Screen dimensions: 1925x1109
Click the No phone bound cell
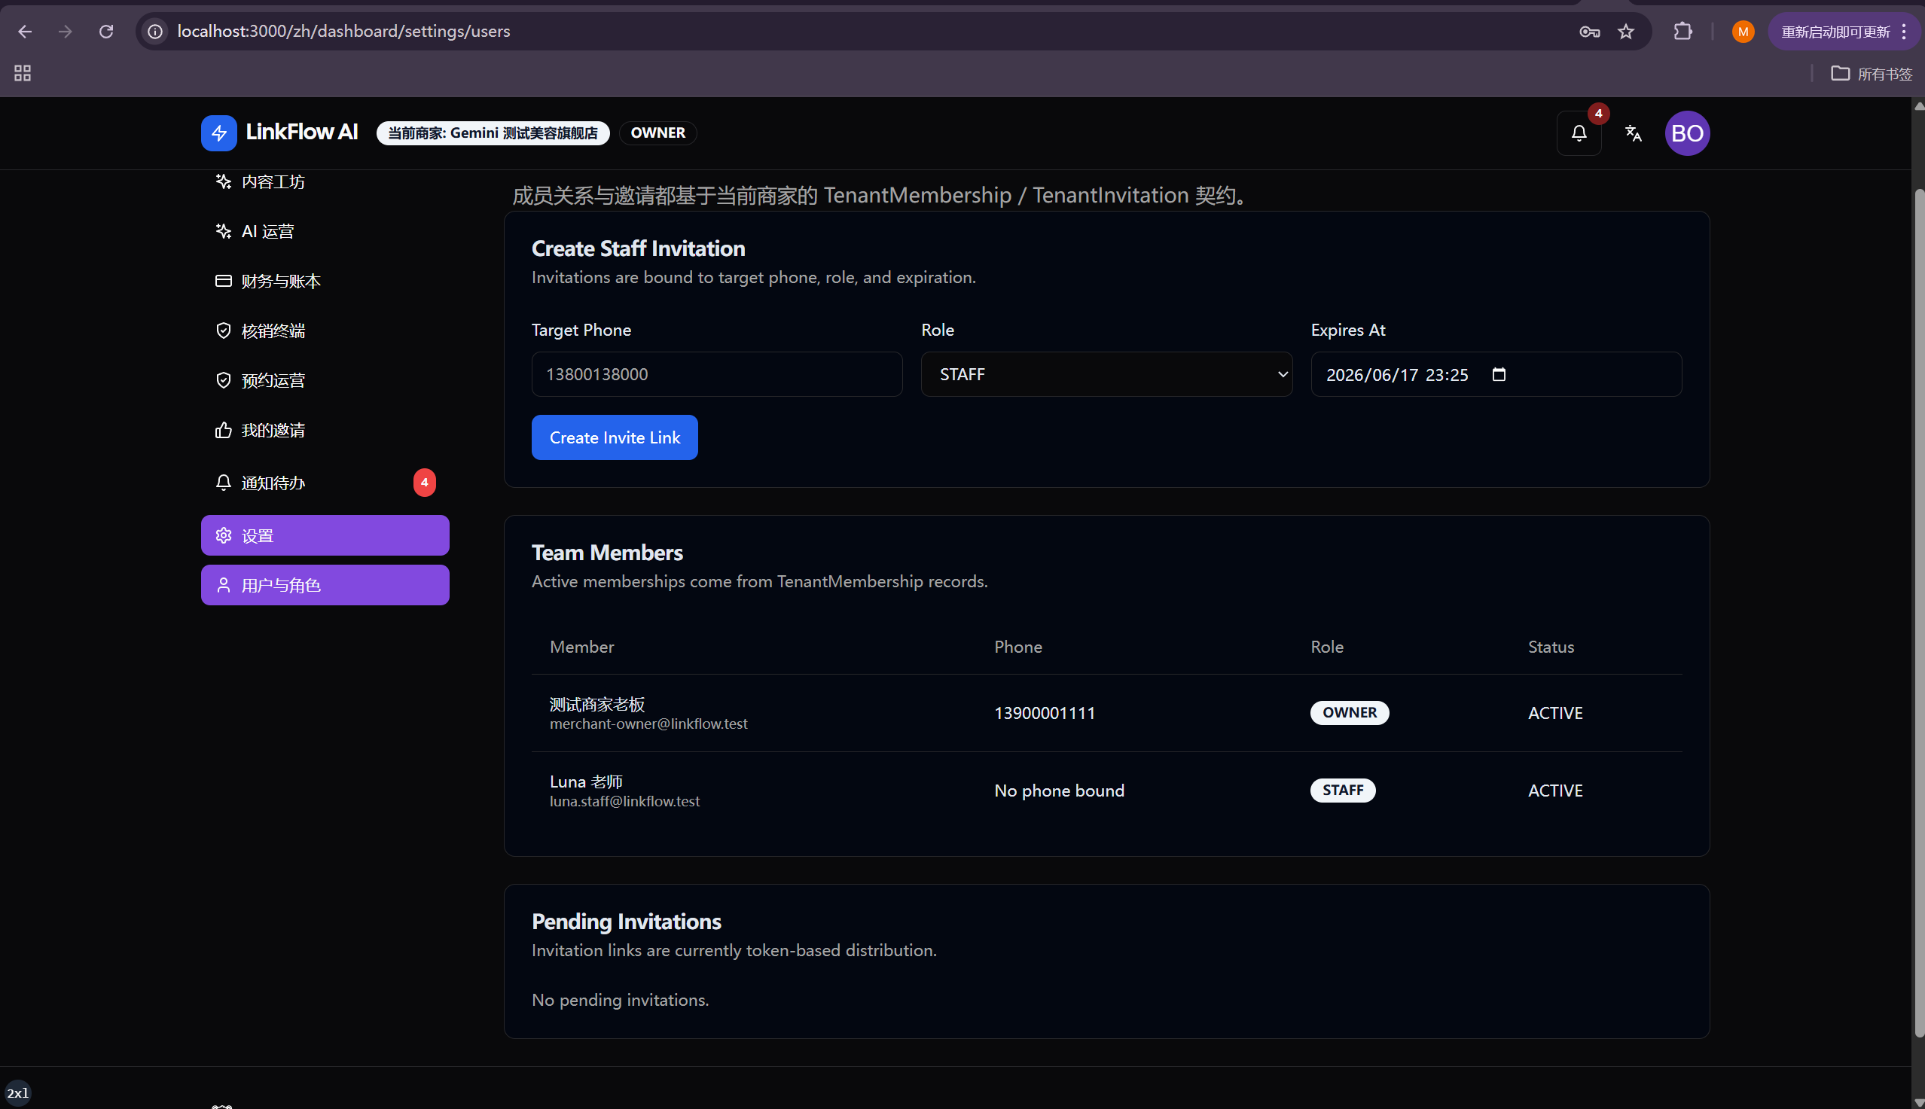coord(1059,791)
